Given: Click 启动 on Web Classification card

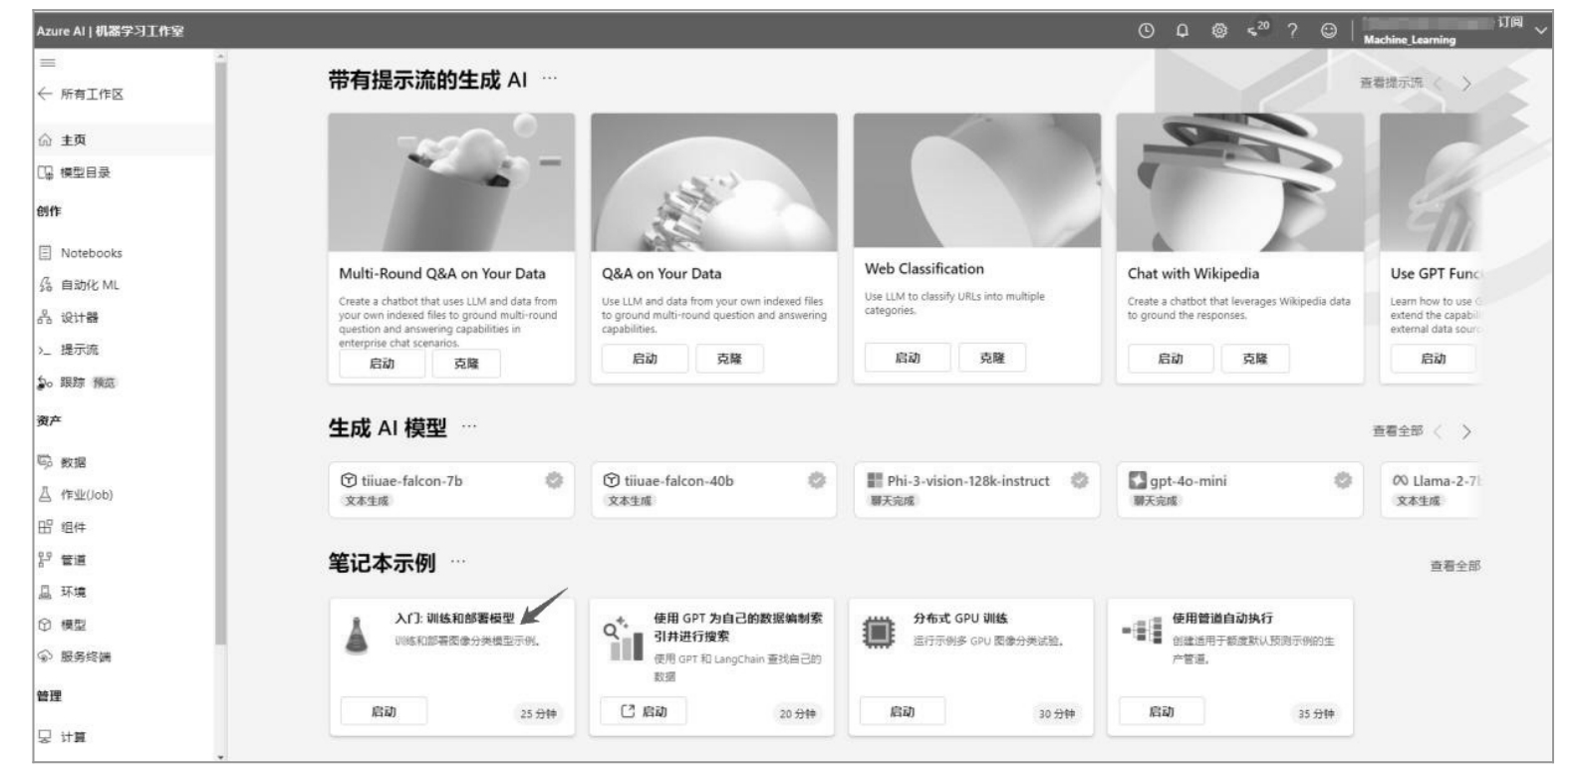Looking at the screenshot, I should 908,358.
